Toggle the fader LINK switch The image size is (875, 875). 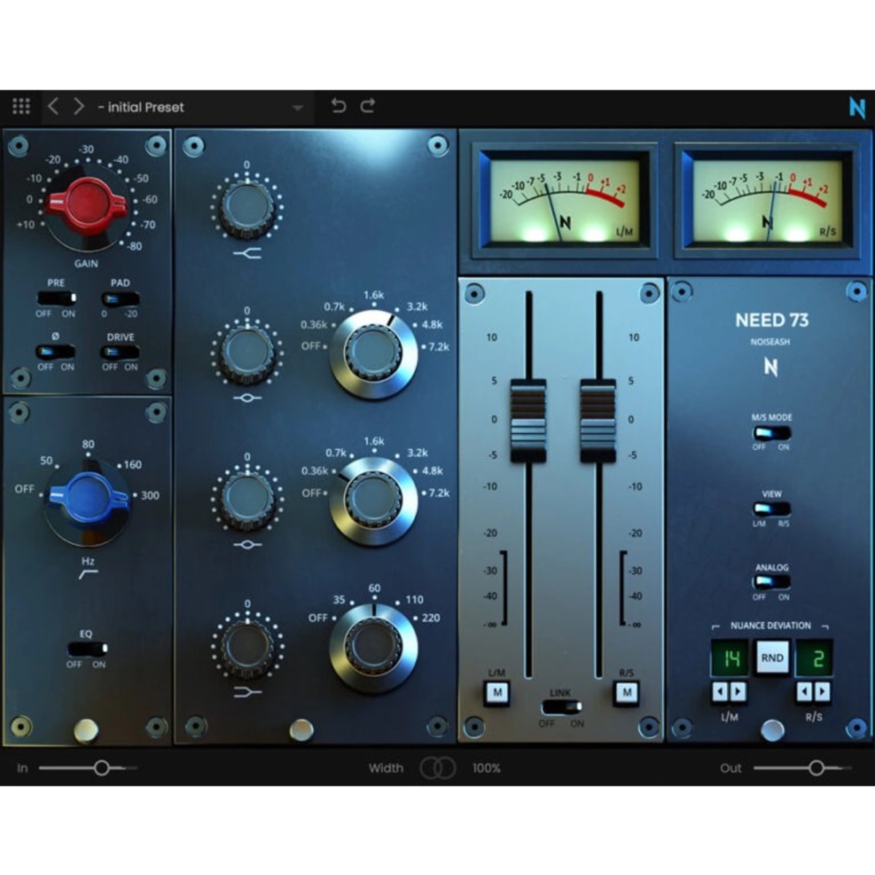[x=561, y=707]
